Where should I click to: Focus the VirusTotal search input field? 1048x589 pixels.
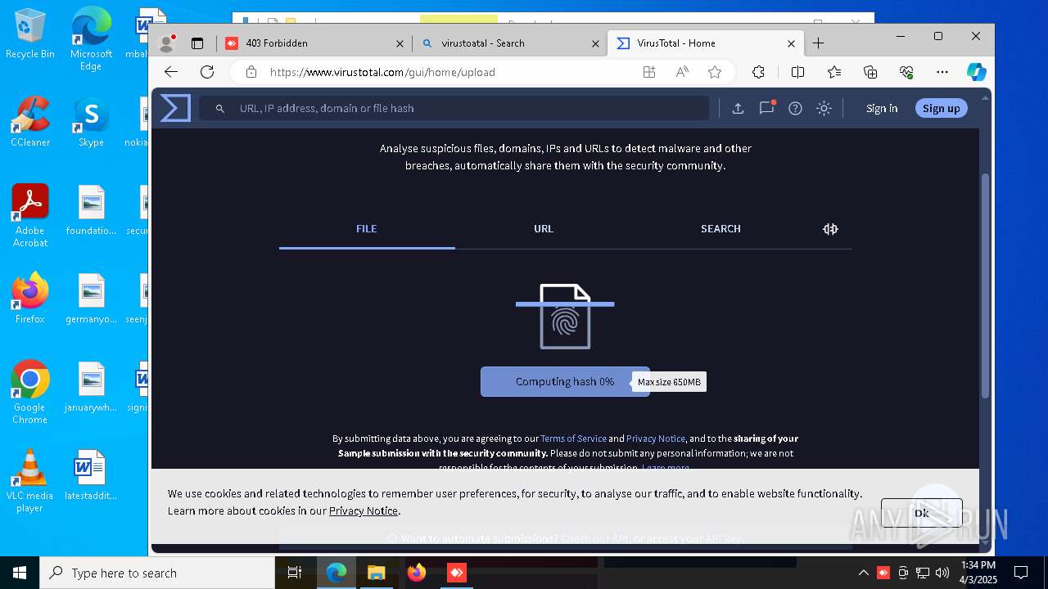tap(454, 108)
